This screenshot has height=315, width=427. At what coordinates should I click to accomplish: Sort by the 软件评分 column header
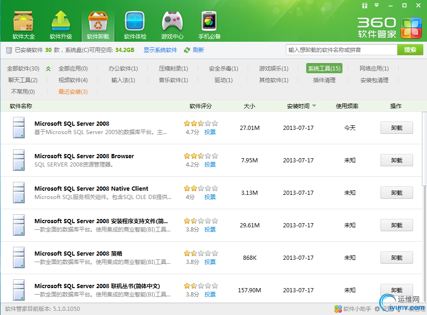pos(200,106)
